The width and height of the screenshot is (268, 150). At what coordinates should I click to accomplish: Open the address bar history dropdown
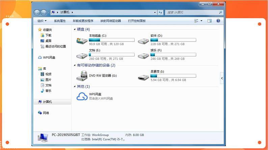[155, 12]
